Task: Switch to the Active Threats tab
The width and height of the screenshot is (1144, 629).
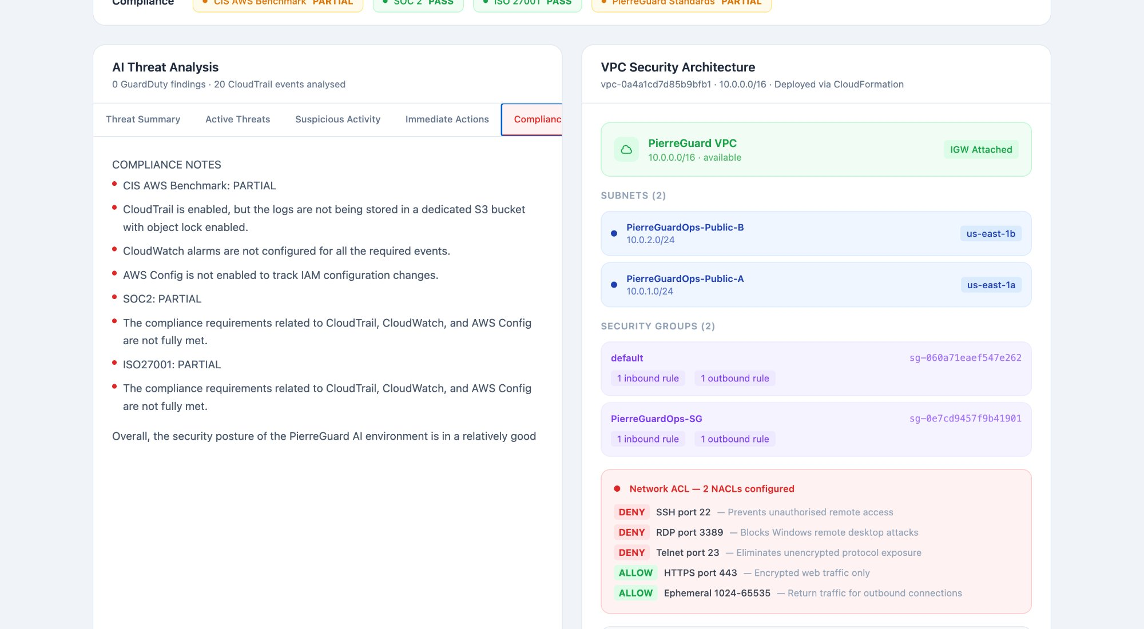Action: click(237, 119)
